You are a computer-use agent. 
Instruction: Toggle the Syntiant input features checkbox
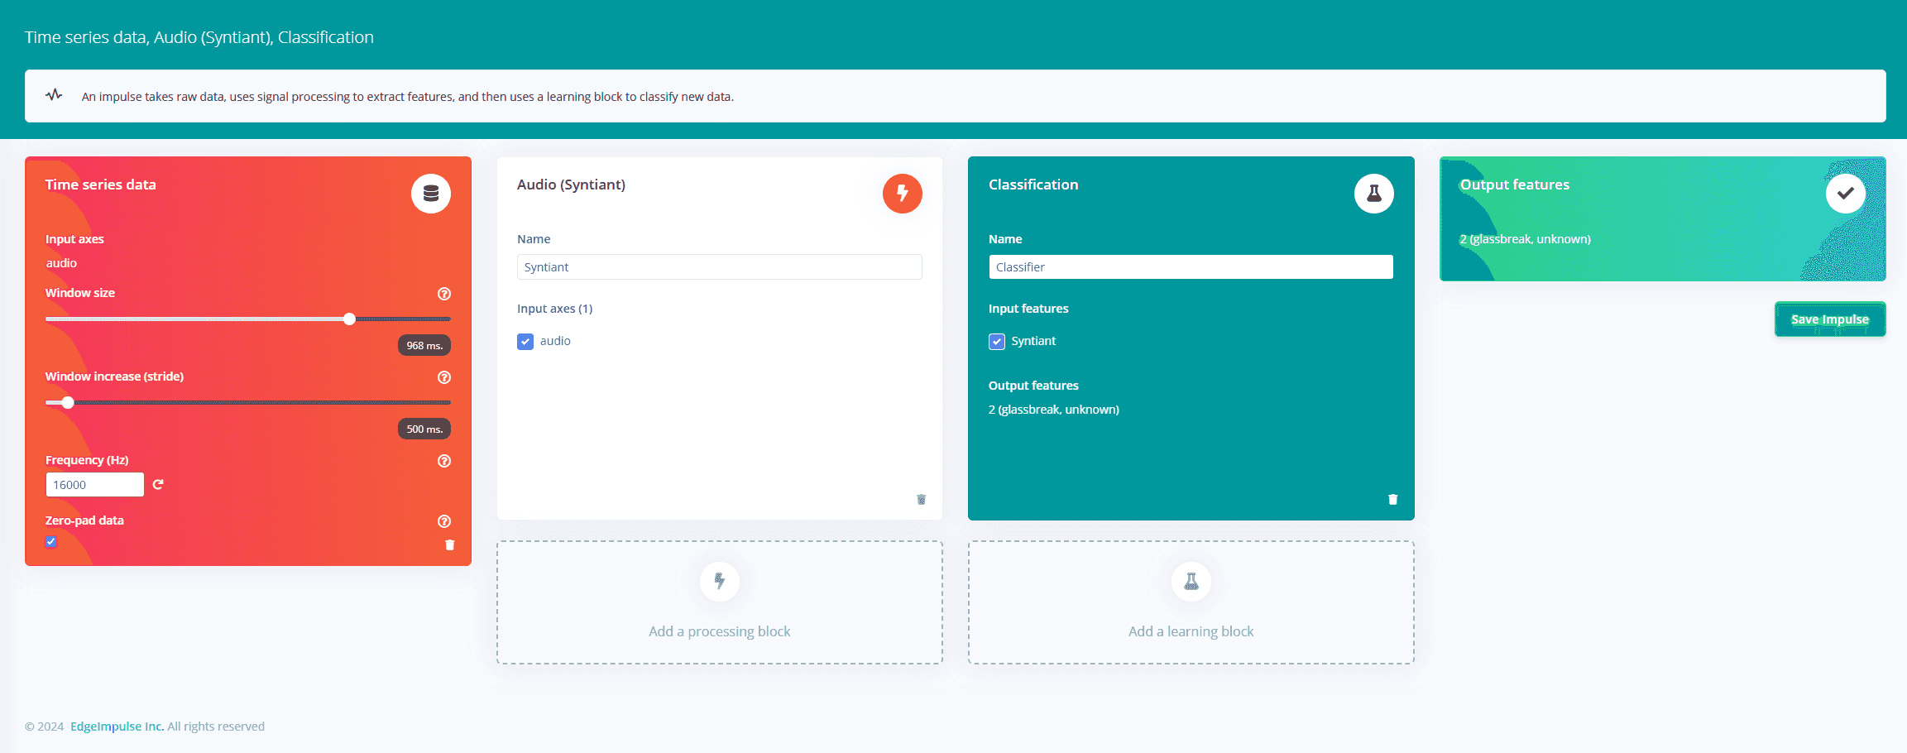click(997, 341)
